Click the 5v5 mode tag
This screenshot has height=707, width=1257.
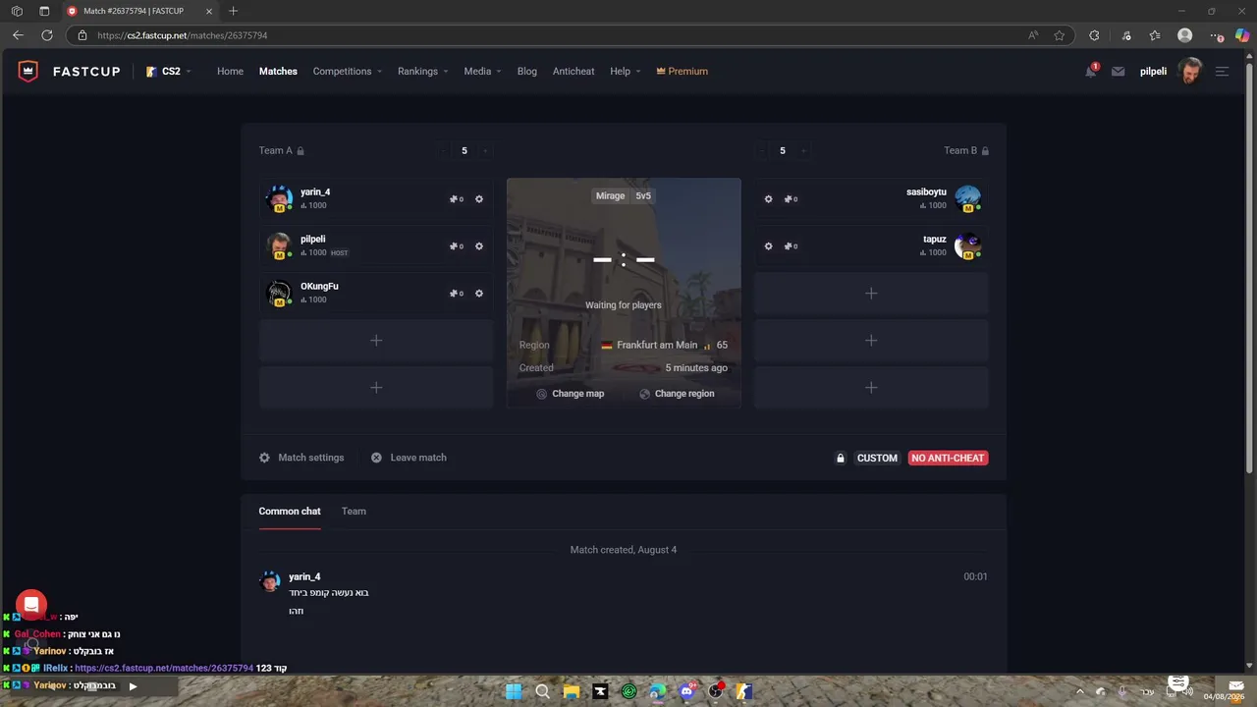[x=643, y=195]
